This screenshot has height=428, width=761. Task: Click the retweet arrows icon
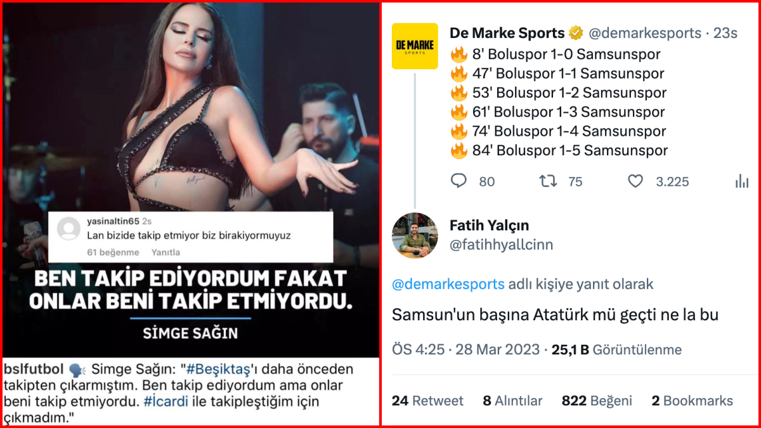click(548, 181)
